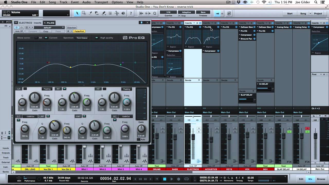
Task: Open LC 12dB/Oct slope dropdown
Action: click(30, 116)
